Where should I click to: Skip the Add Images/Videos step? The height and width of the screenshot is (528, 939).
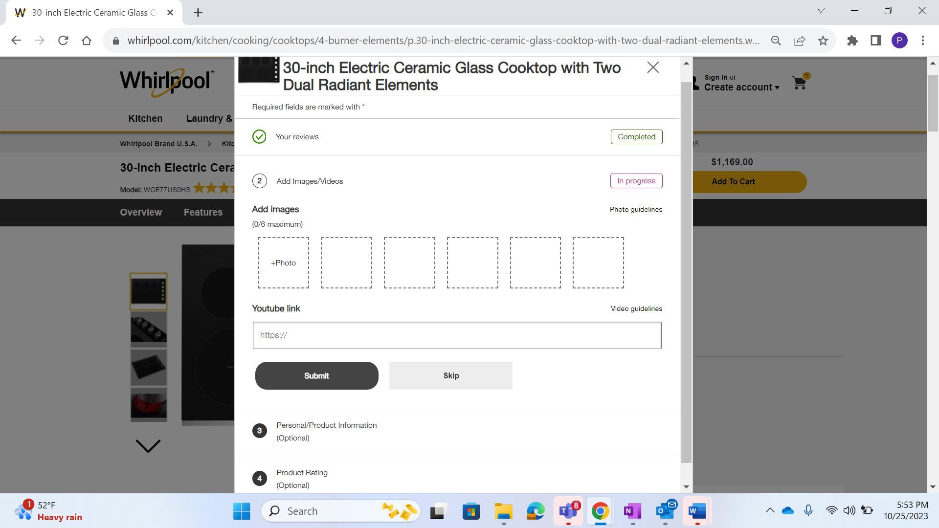click(x=451, y=376)
